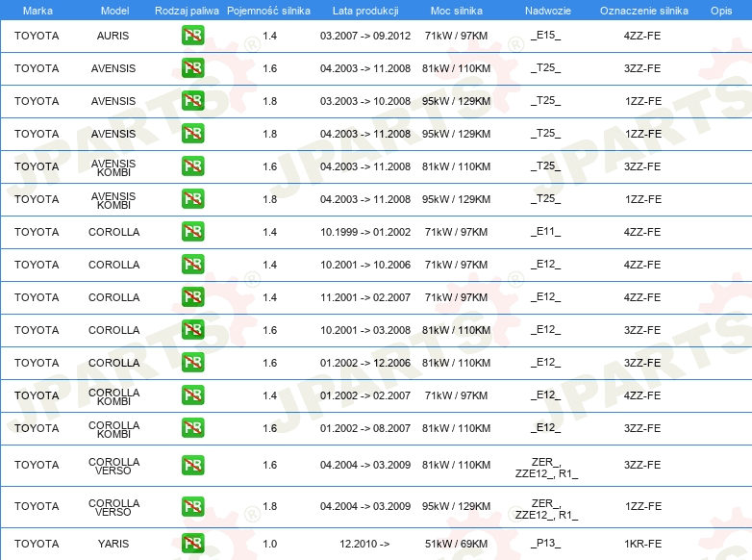
Task: Click TOYOTA brand cell in the AURIS row
Action: click(x=37, y=36)
